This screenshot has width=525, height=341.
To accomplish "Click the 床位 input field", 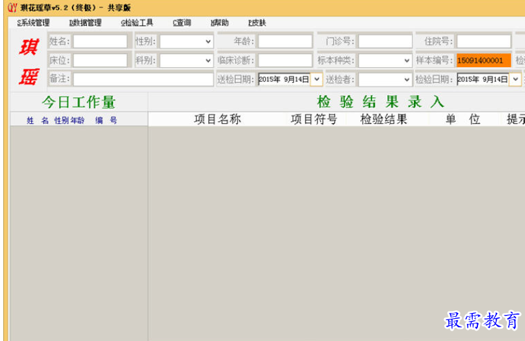I will (100, 61).
